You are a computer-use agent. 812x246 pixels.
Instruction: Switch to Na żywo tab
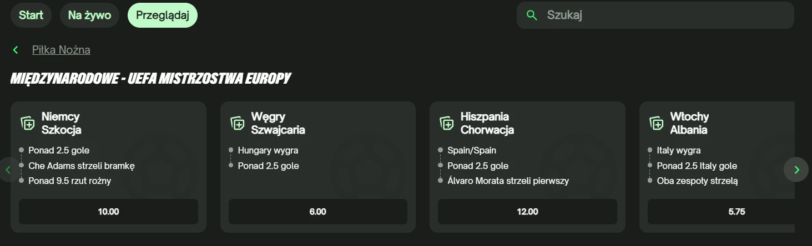pos(89,16)
